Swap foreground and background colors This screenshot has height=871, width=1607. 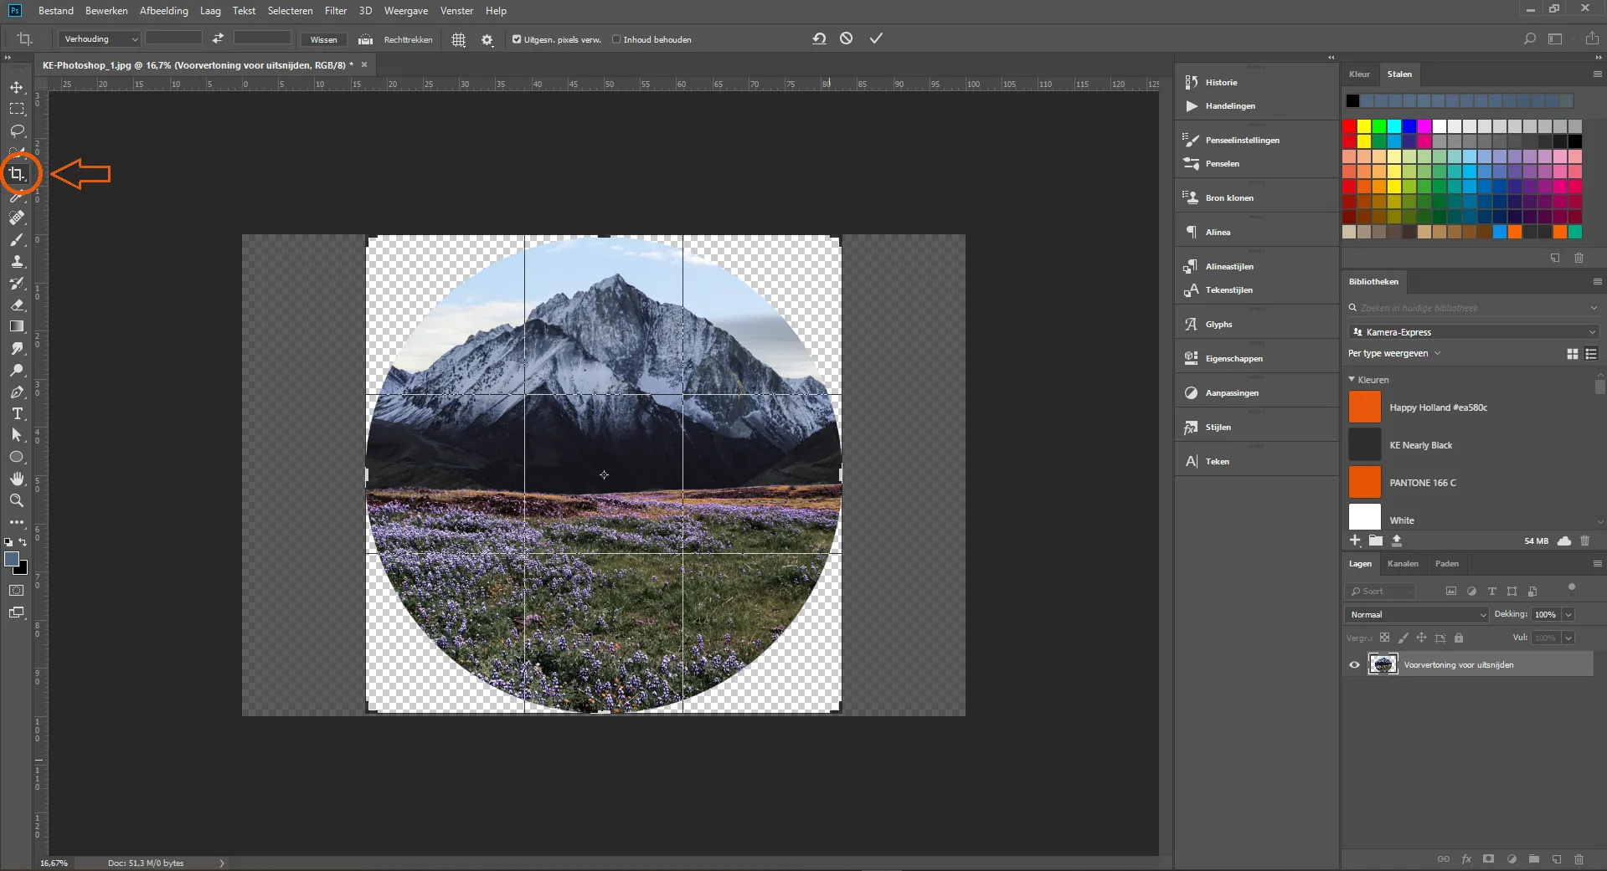23,542
